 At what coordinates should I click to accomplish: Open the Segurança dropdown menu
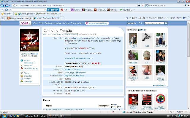163,18
